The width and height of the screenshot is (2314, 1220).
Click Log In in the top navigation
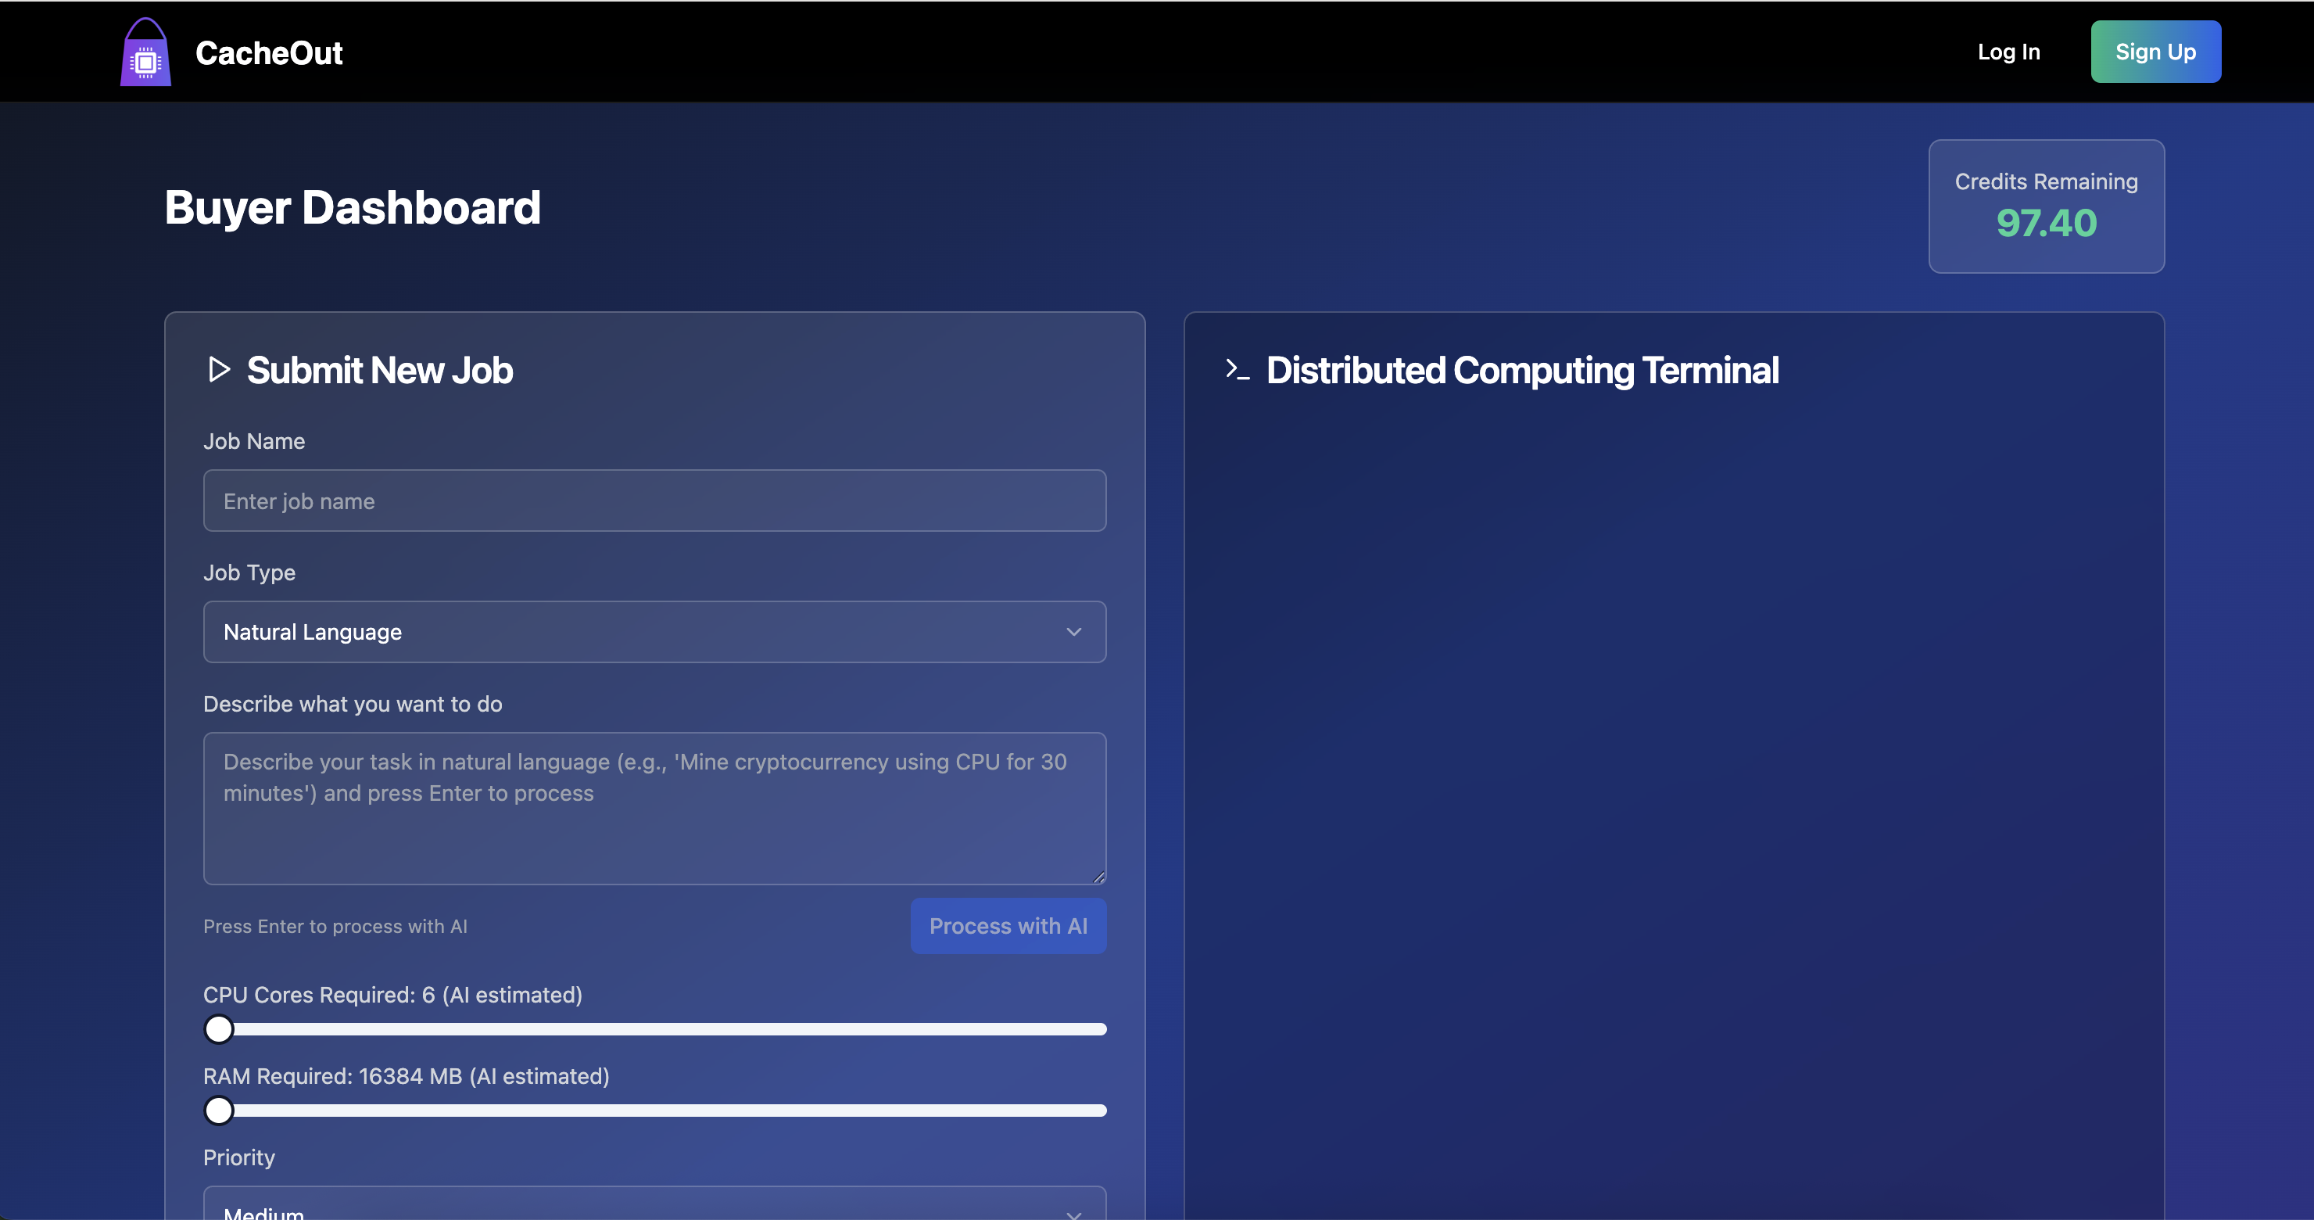pyautogui.click(x=2008, y=52)
